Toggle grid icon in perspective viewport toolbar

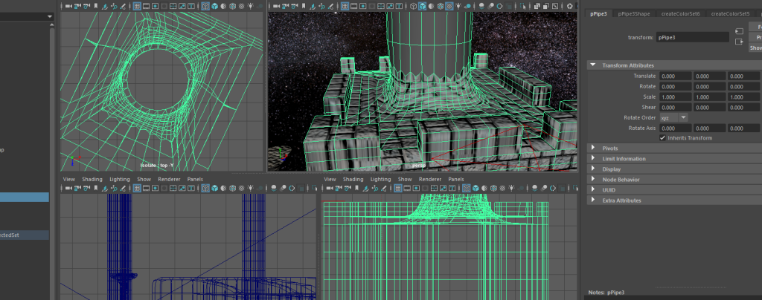pyautogui.click(x=344, y=6)
